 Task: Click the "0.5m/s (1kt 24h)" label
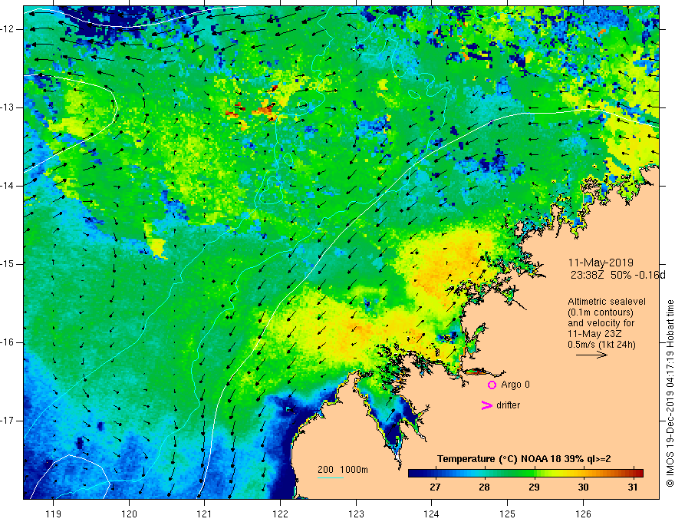(x=601, y=345)
